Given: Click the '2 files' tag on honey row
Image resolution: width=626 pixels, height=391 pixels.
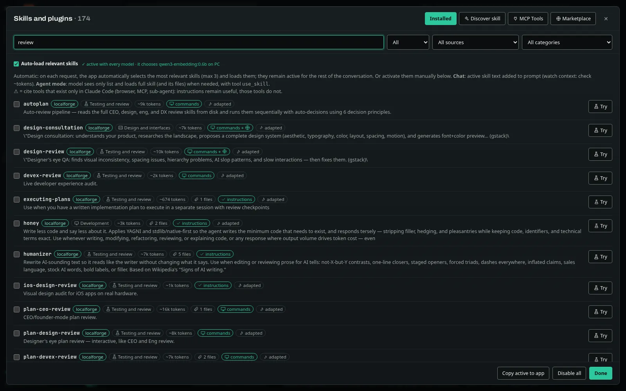Looking at the screenshot, I should 158,223.
